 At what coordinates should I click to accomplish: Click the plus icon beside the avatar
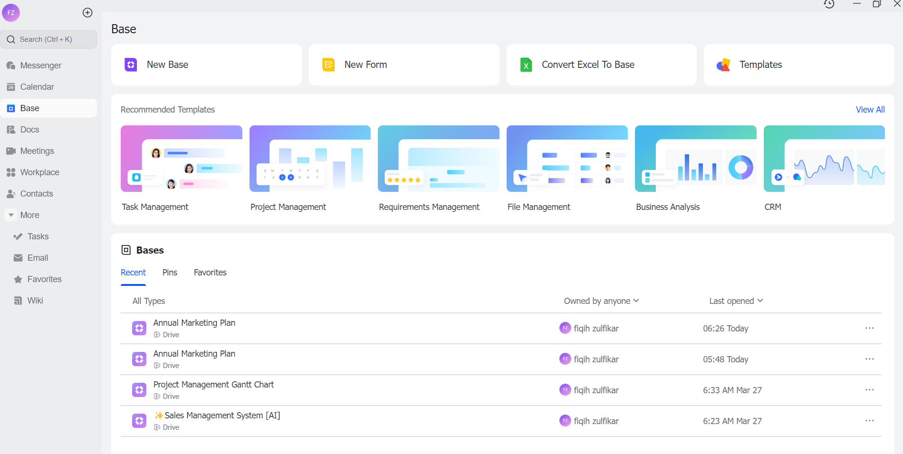(87, 13)
